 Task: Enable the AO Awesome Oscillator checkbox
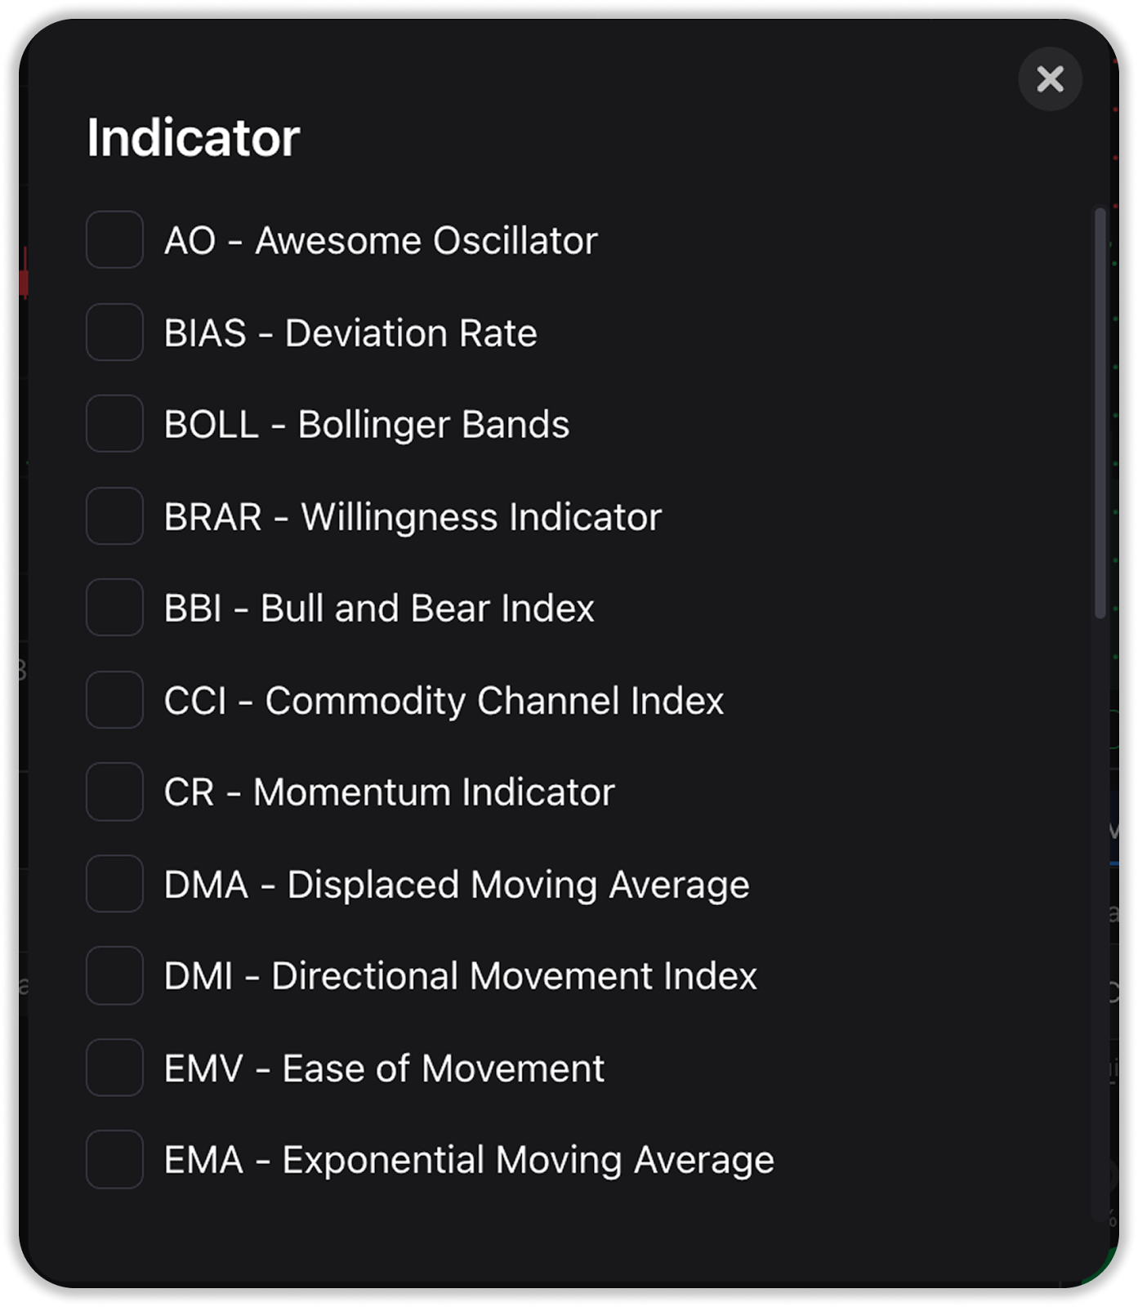[115, 240]
